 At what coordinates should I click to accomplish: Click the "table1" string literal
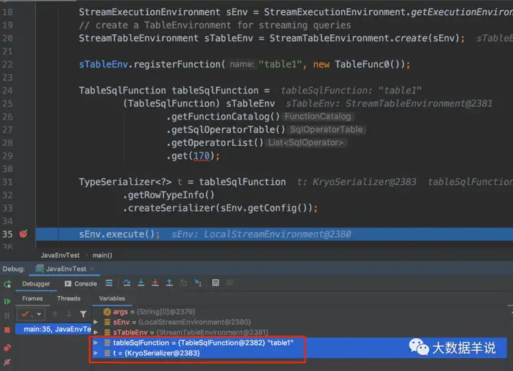click(280, 64)
